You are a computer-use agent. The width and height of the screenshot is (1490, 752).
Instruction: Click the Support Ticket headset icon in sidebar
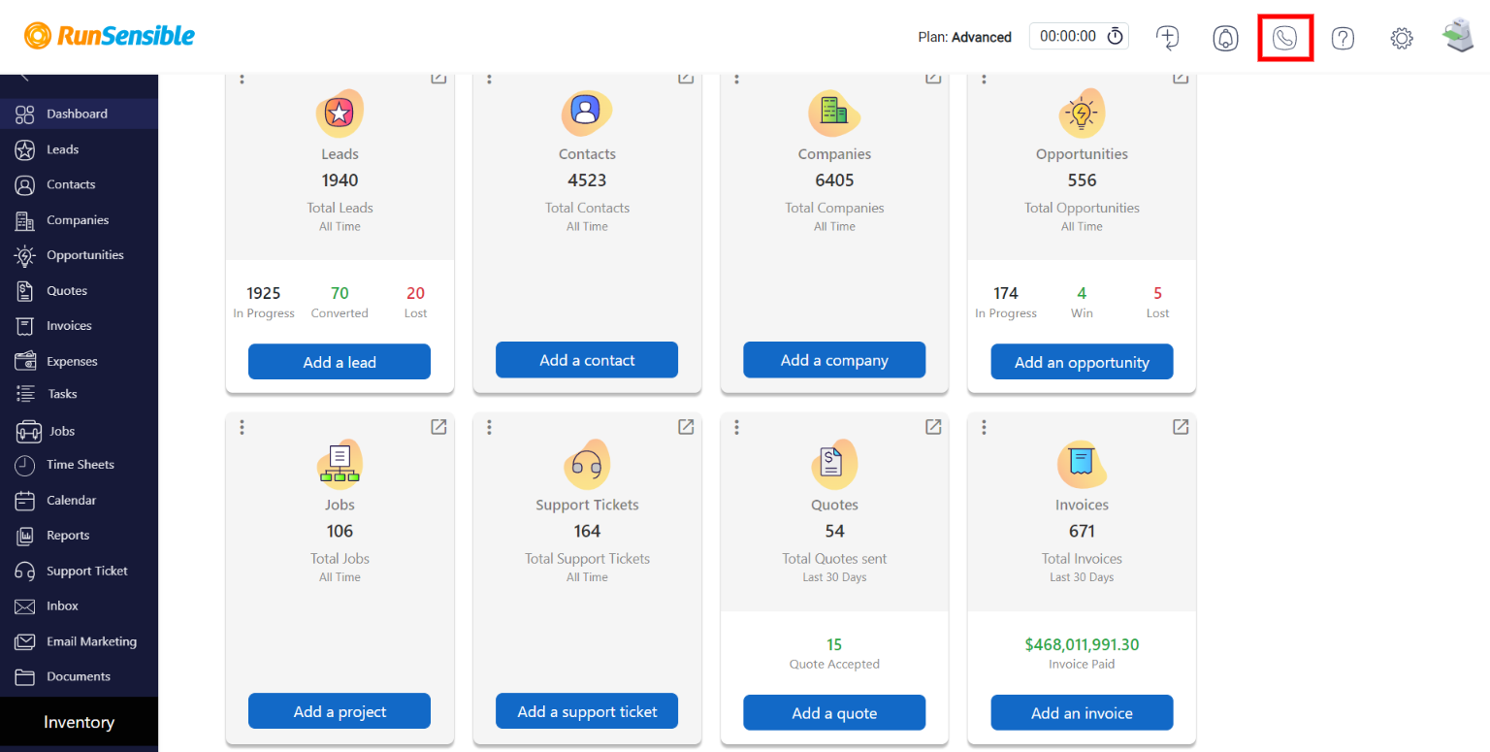[x=25, y=572]
